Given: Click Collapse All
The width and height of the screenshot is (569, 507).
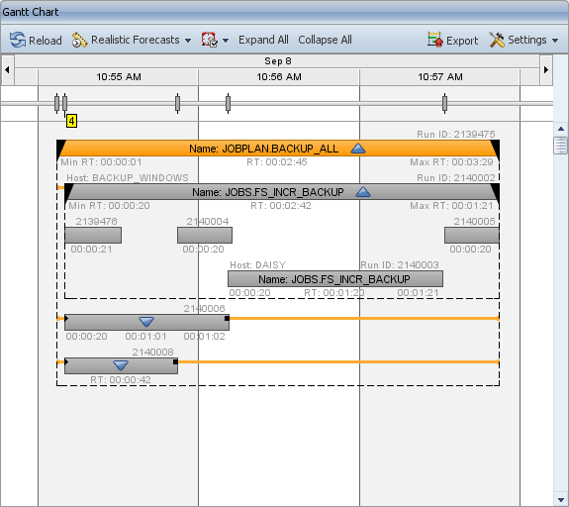Looking at the screenshot, I should click(325, 40).
